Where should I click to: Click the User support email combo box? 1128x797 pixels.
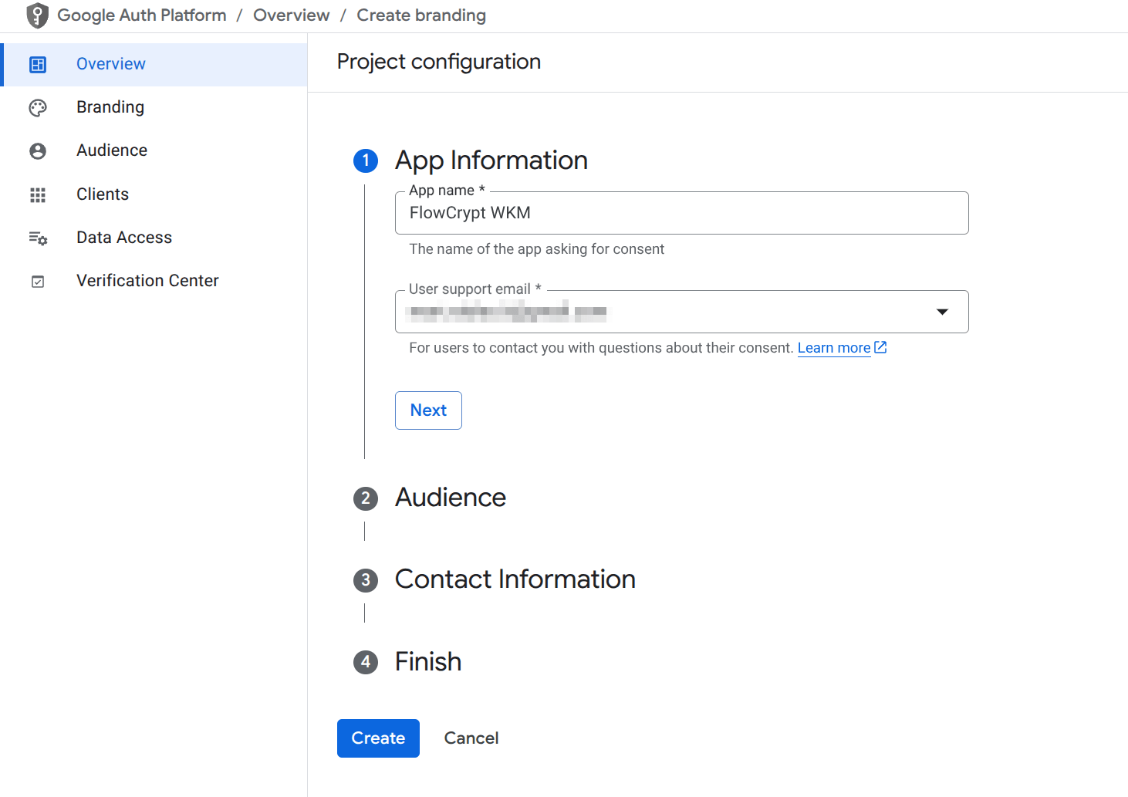[681, 312]
